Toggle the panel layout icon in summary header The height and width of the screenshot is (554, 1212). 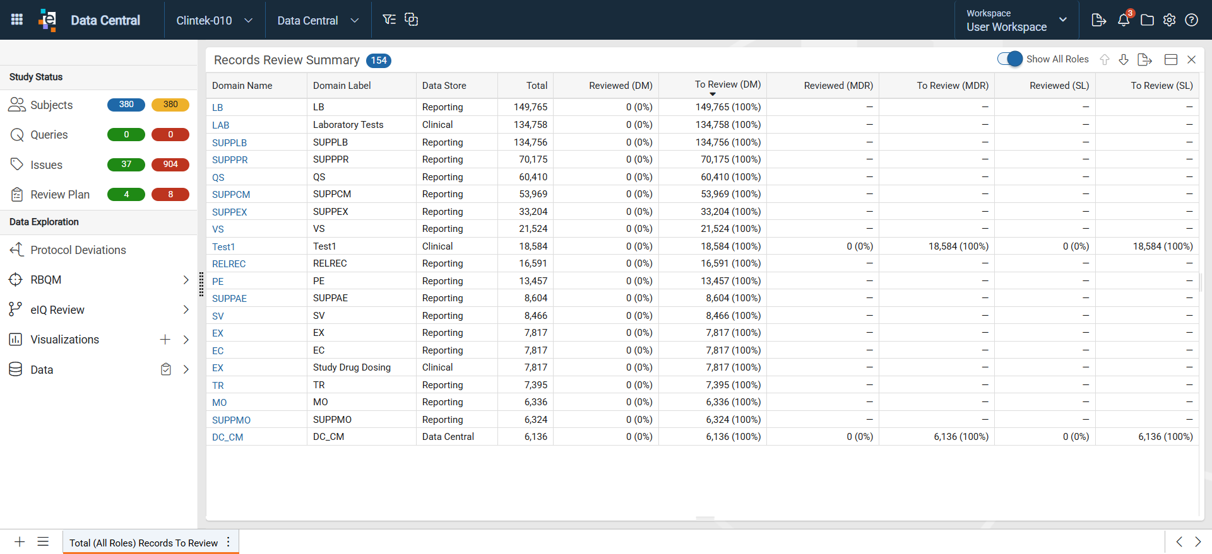point(1171,59)
